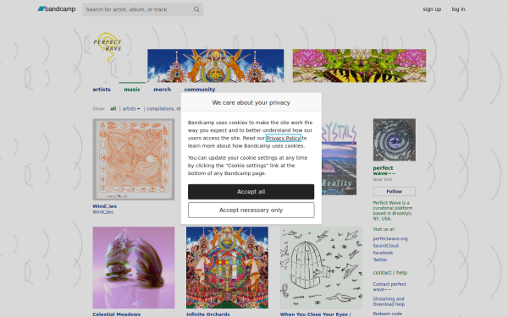The height and width of the screenshot is (317, 508).
Task: Click the Follow button
Action: 395,192
